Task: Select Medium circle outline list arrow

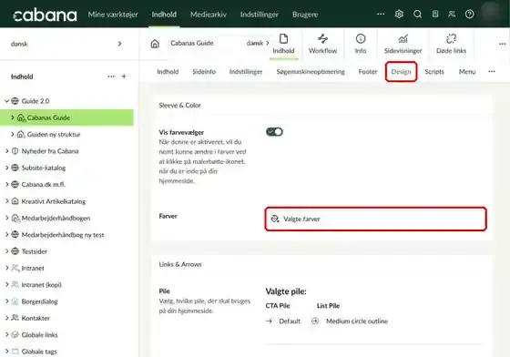Action: tap(350, 321)
